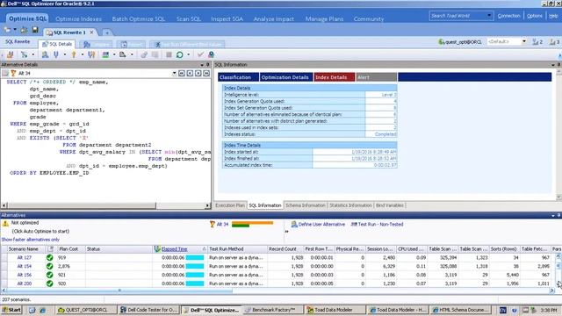Click the test tube toolbar icon
The image size is (562, 316).
(56, 54)
